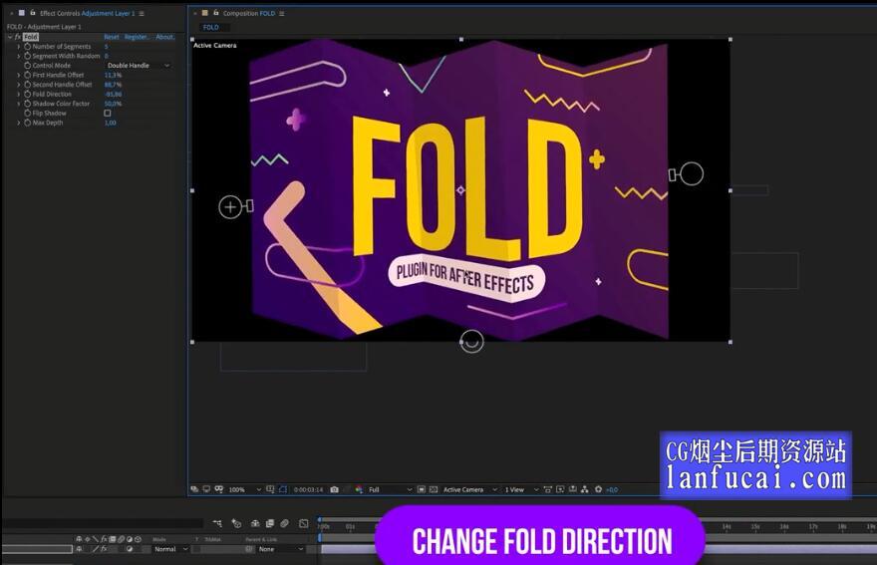Click Shadow Color Factor value 50,0%

(113, 104)
